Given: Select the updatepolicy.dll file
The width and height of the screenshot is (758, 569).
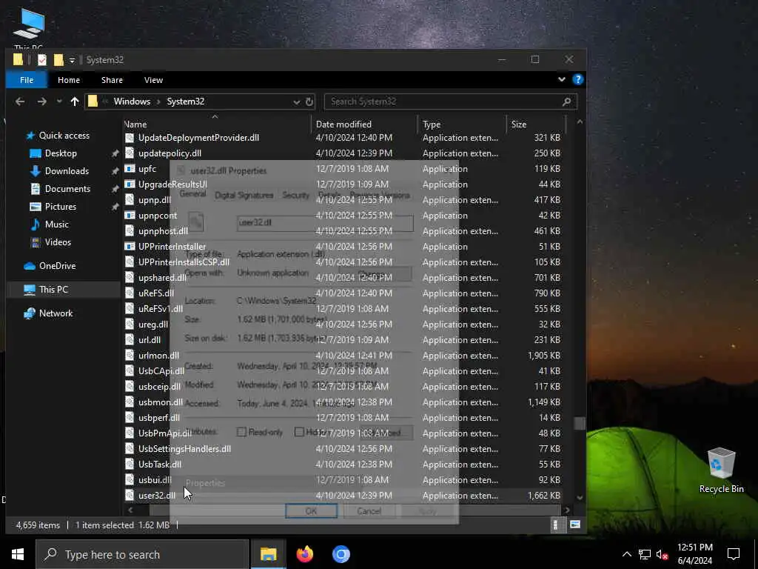Looking at the screenshot, I should pos(170,153).
